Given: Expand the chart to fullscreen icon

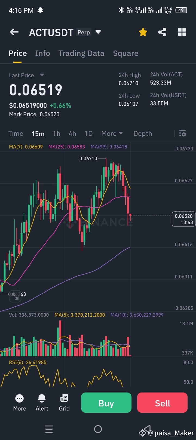Looking at the screenshot, I should 15,296.
